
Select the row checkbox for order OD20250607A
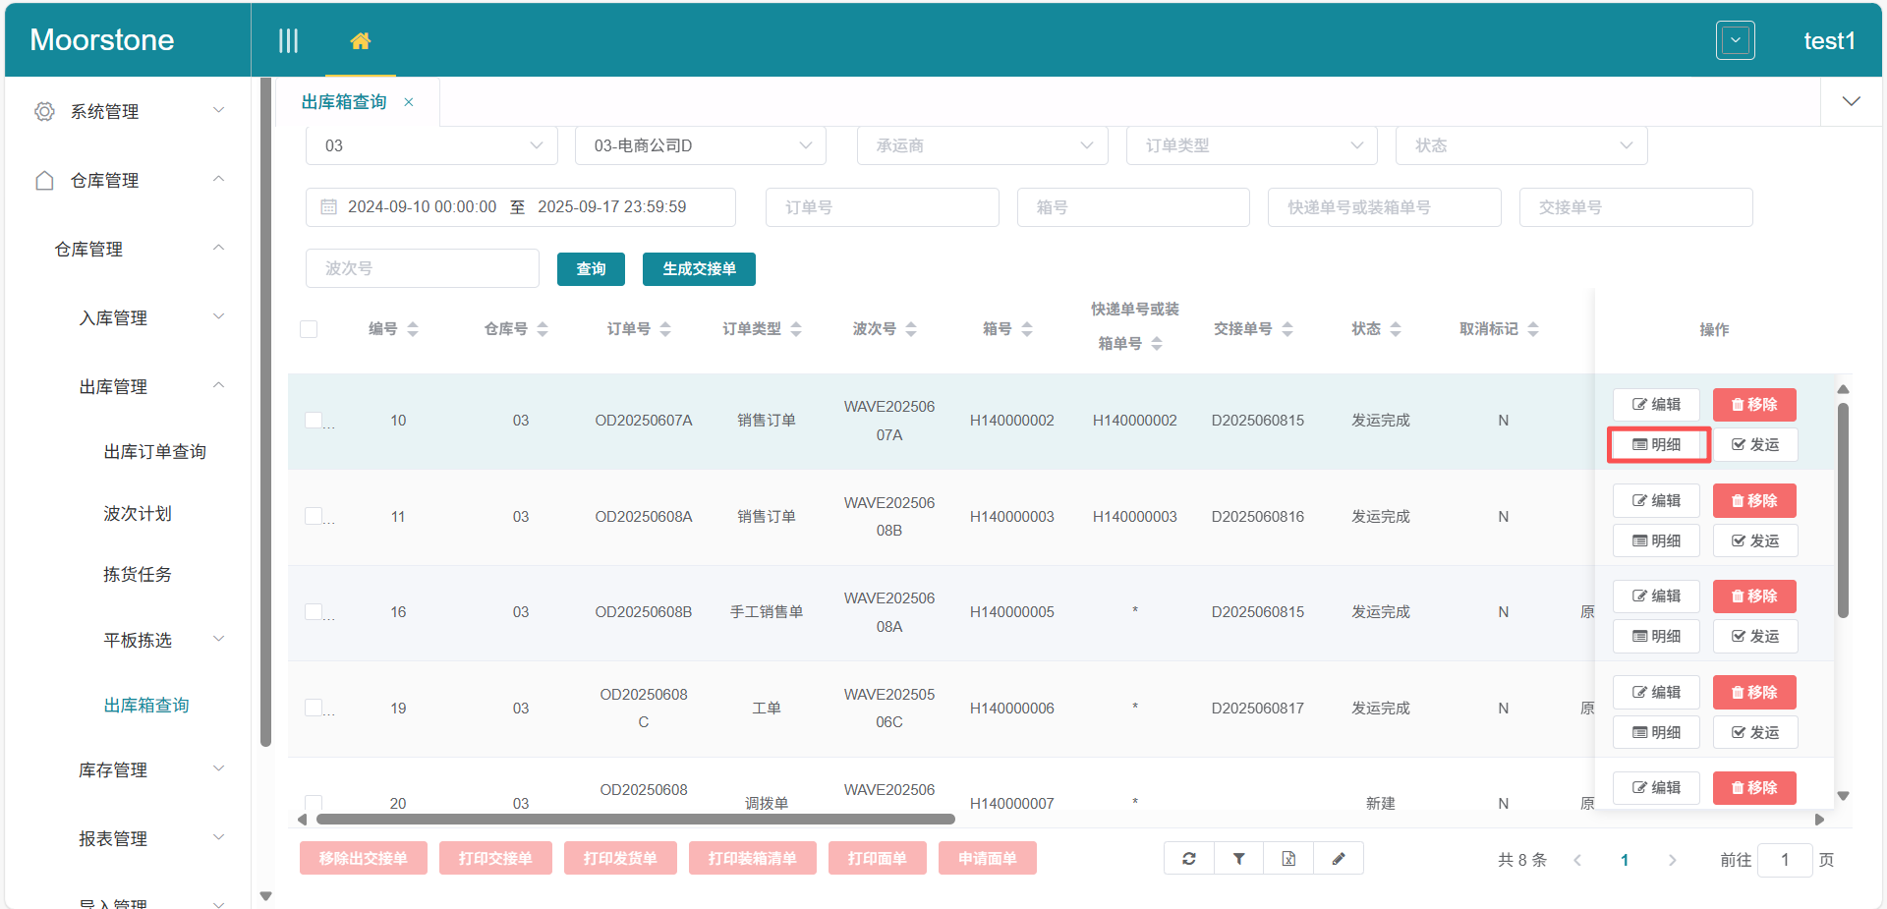point(313,420)
